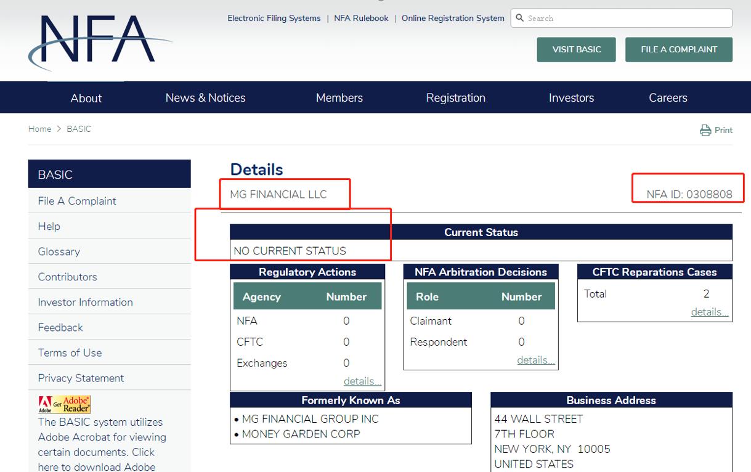Open the Careers menu
The width and height of the screenshot is (751, 472).
668,98
